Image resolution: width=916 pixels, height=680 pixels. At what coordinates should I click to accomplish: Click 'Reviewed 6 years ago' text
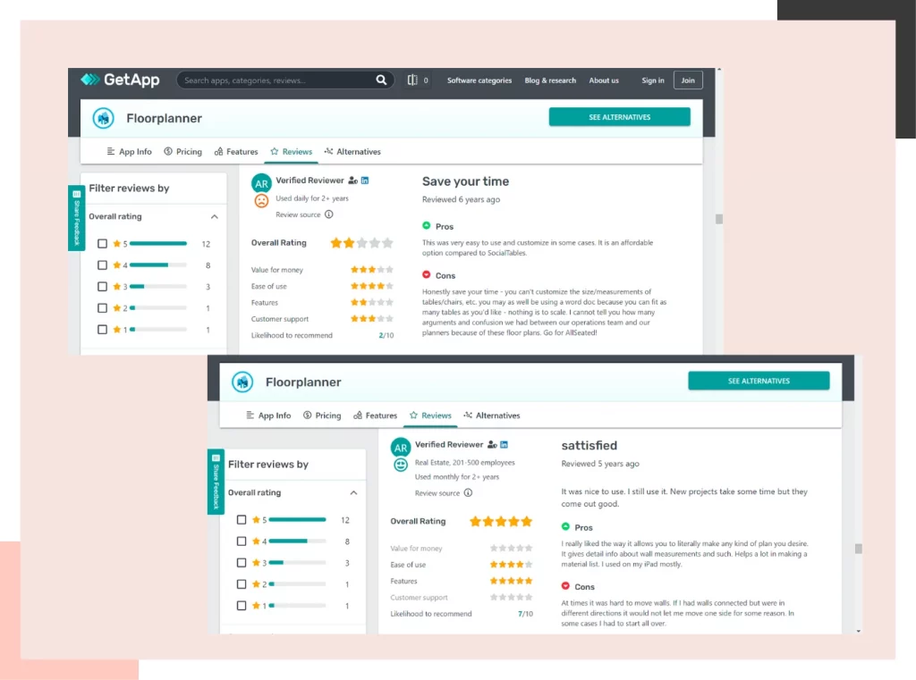(x=461, y=199)
